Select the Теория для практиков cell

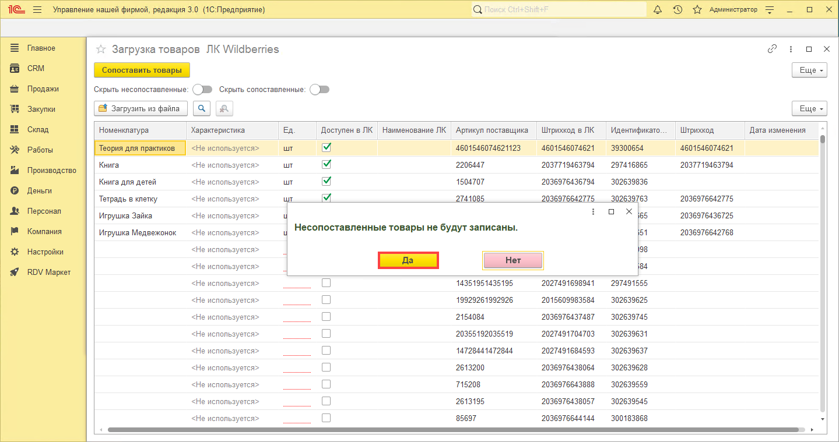140,148
